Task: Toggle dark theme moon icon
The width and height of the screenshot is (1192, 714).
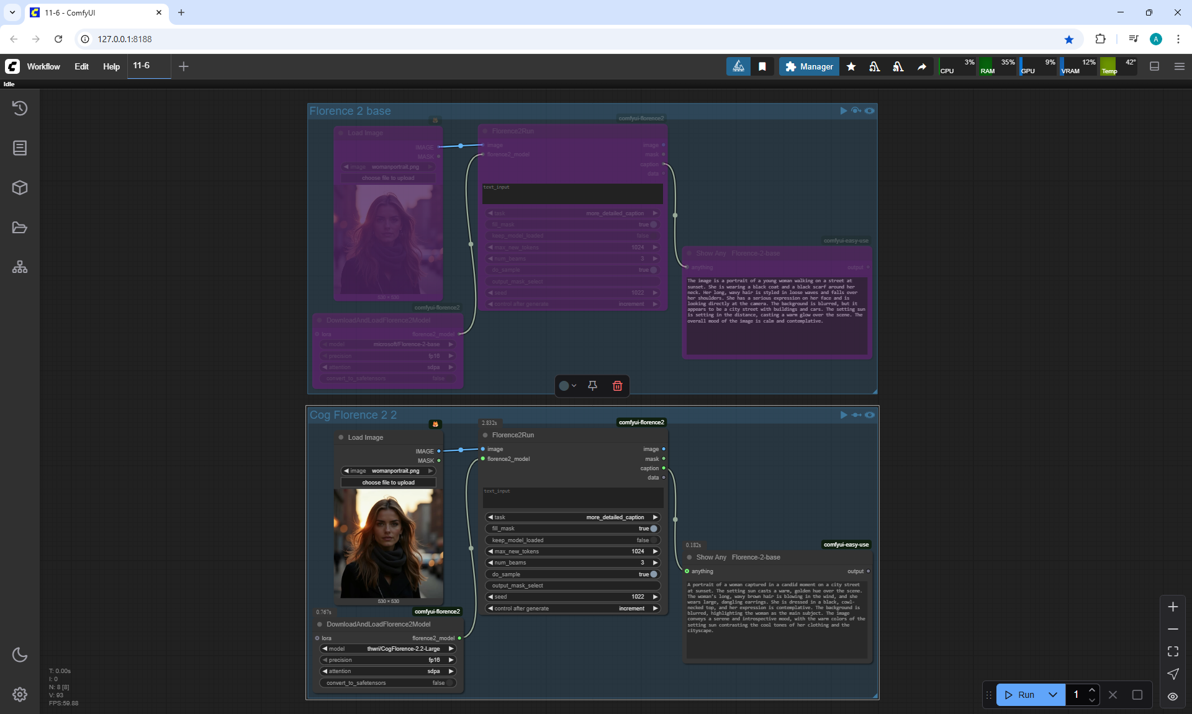Action: (x=20, y=654)
